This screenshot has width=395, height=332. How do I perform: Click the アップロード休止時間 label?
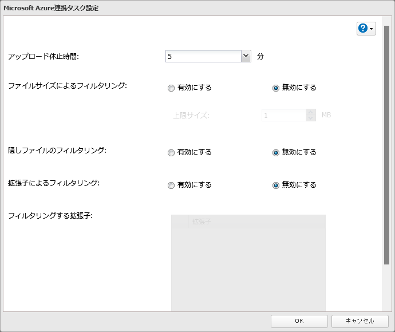coord(44,57)
